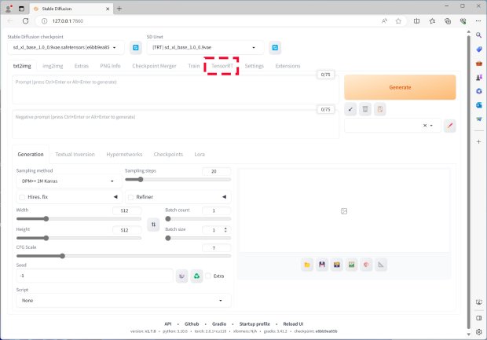487x340 pixels.
Task: Open the TensorRT tab
Action: coord(222,66)
